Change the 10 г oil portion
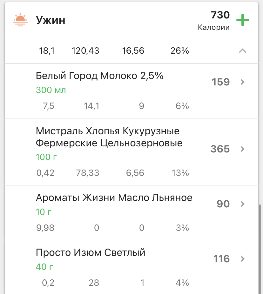263x294 pixels. pos(44,212)
